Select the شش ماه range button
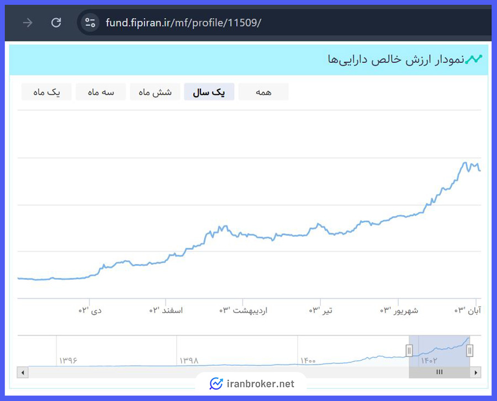 [x=155, y=92]
